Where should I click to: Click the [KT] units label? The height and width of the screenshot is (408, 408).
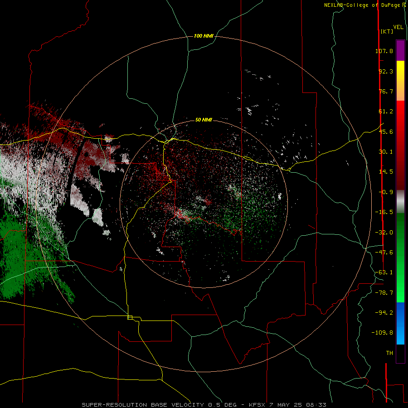point(387,31)
